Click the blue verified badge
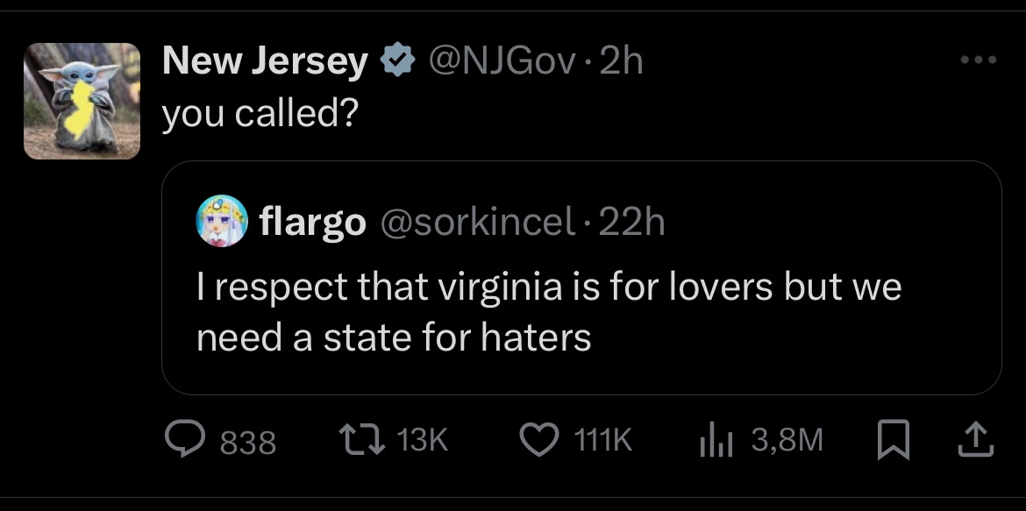Viewport: 1026px width, 511px height. tap(396, 61)
